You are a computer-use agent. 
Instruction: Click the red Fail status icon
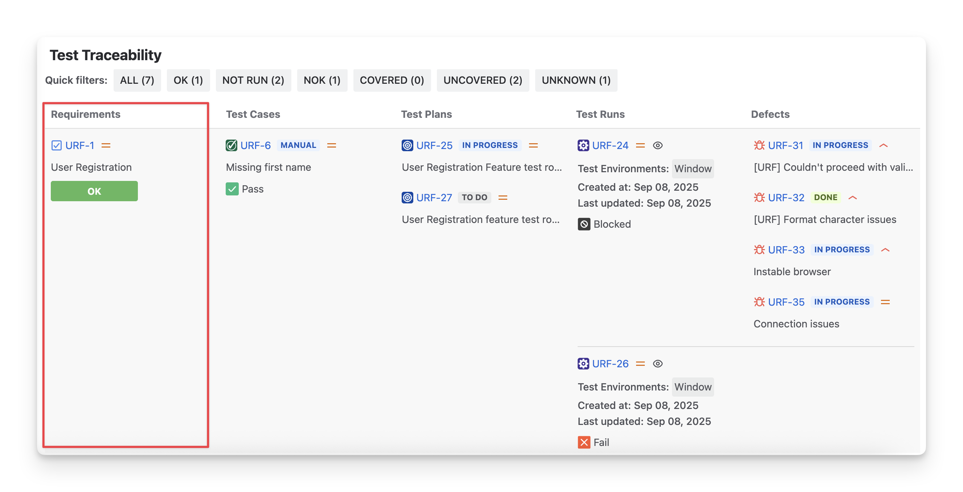point(584,442)
